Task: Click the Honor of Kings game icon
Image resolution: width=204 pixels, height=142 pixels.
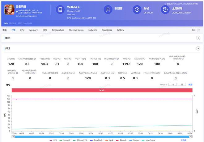Action: pos(9,10)
